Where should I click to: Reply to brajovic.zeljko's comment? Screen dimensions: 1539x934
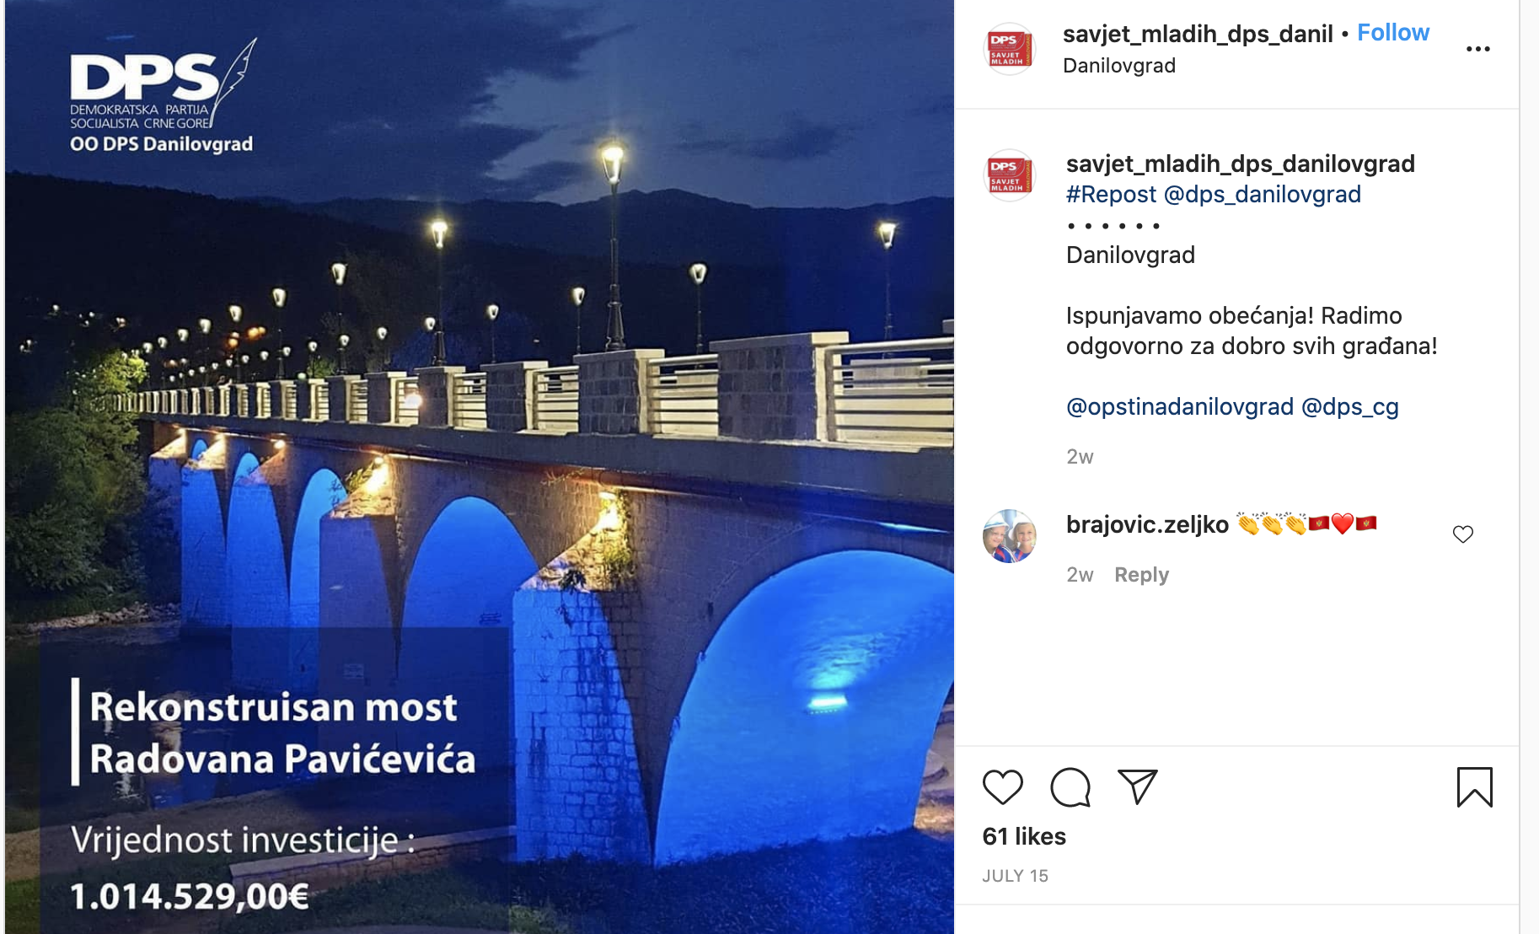1141,575
